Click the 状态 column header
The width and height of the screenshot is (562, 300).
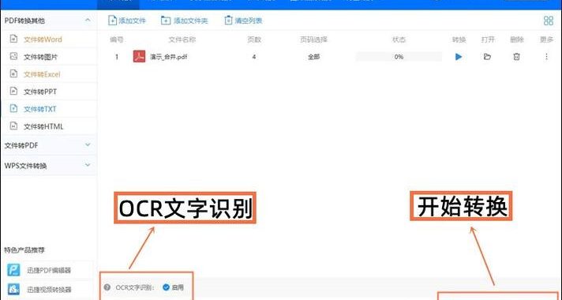tap(399, 39)
